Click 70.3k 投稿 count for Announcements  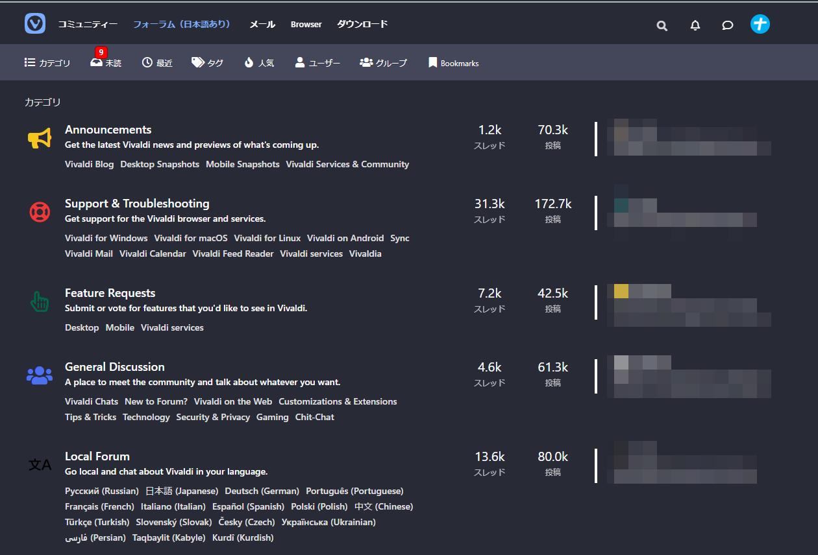(552, 137)
